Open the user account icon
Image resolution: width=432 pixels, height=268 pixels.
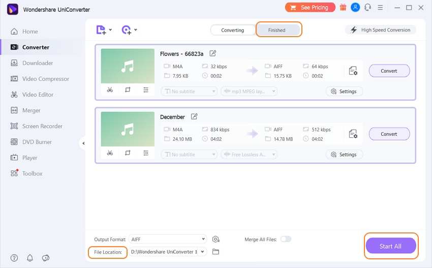point(355,8)
